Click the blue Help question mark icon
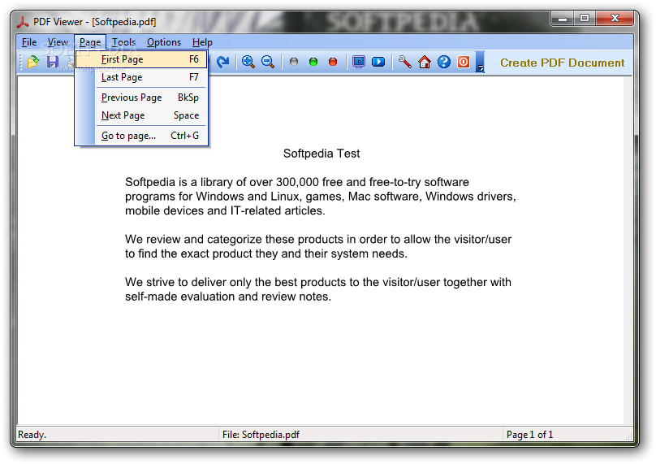 click(444, 62)
